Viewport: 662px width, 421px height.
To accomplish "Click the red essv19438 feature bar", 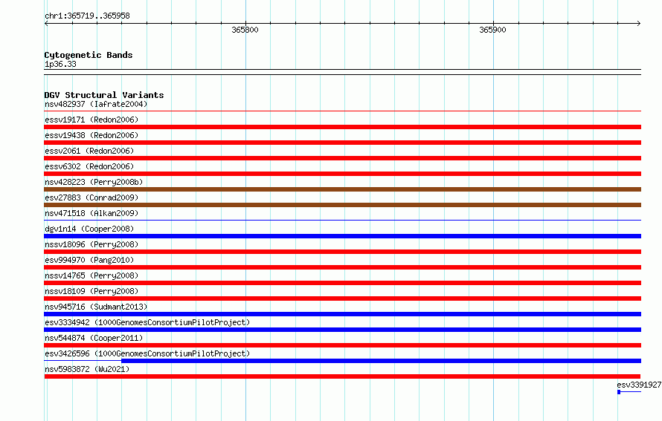I will point(342,143).
